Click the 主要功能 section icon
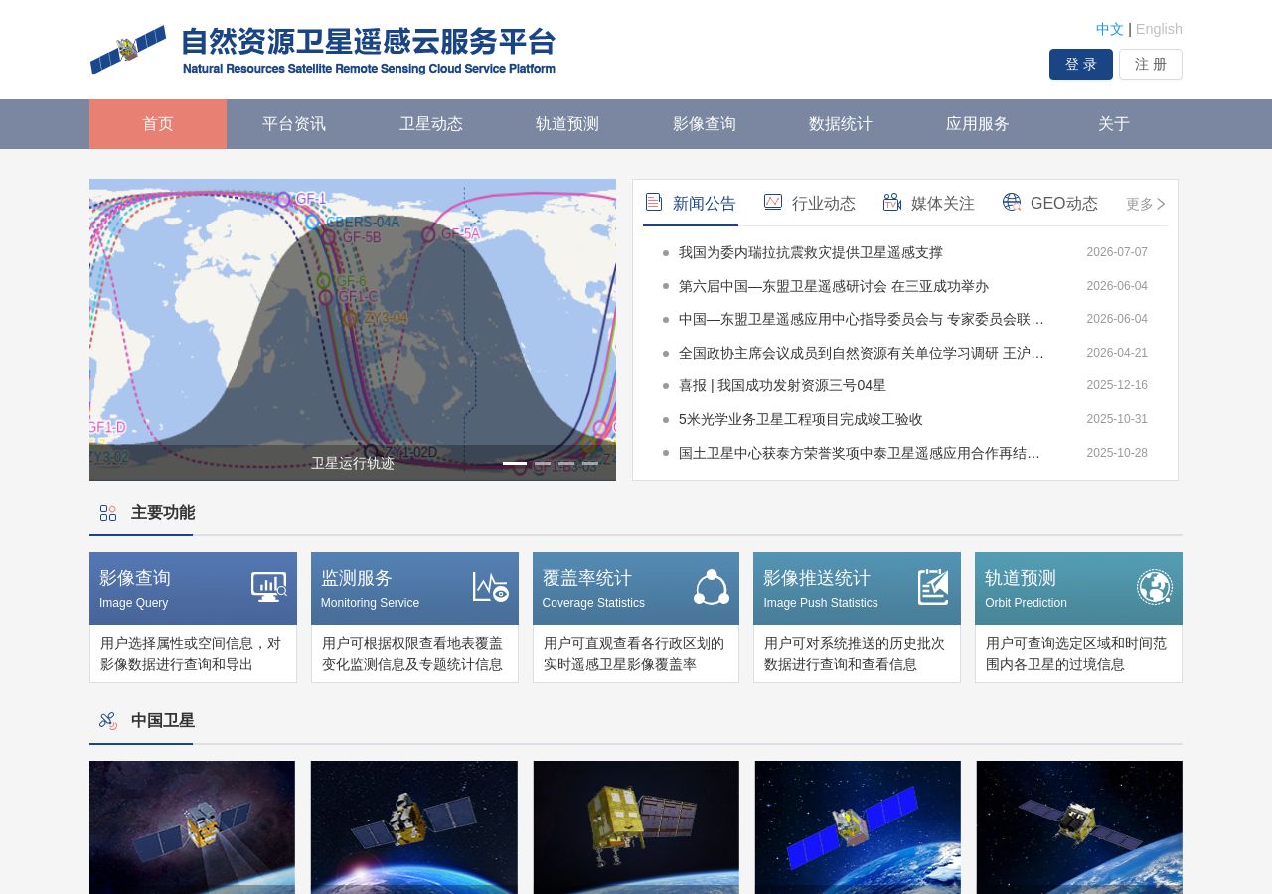This screenshot has height=894, width=1272. click(108, 513)
